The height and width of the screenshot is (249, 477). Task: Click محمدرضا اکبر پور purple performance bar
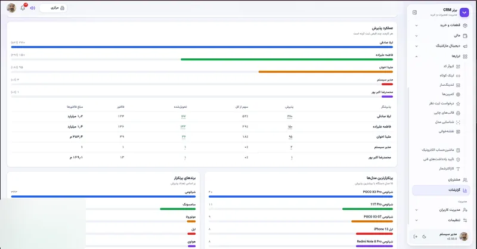(x=387, y=97)
